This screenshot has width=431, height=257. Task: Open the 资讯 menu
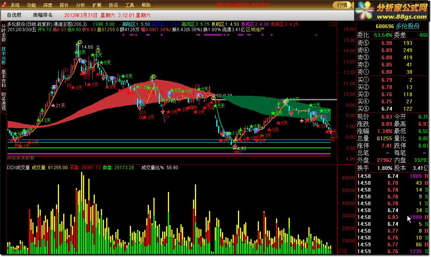[x=113, y=5]
